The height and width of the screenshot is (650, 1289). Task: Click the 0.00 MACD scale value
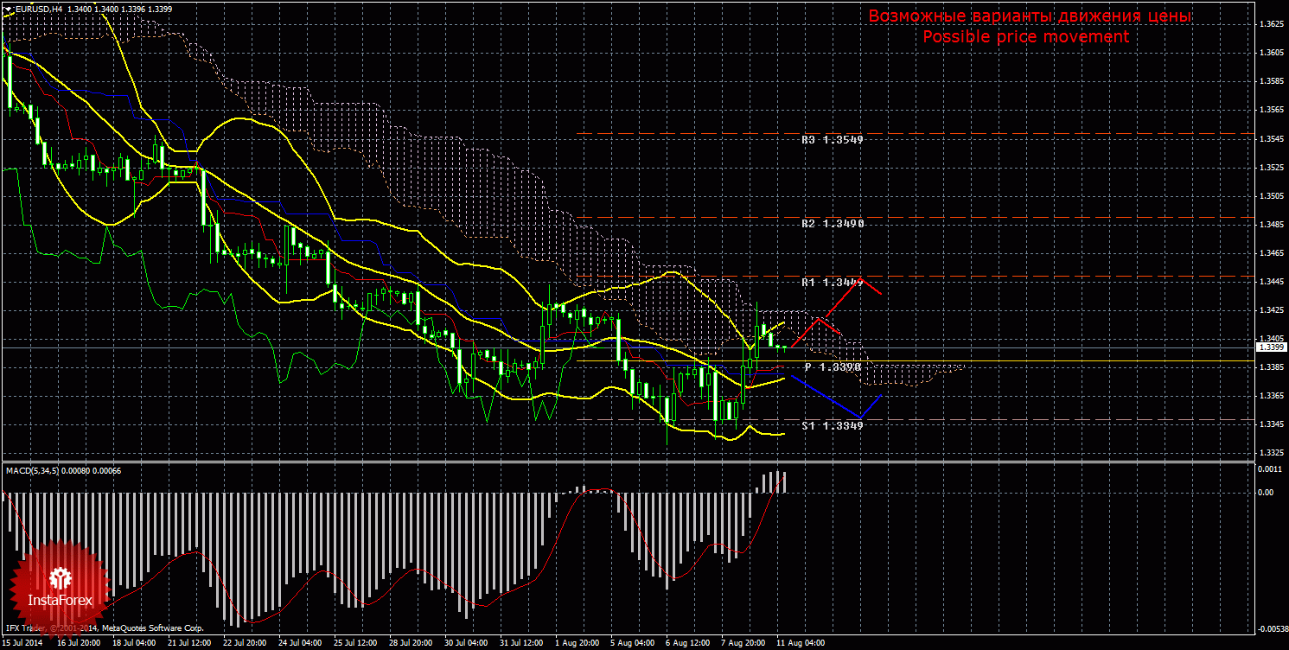pos(1267,492)
